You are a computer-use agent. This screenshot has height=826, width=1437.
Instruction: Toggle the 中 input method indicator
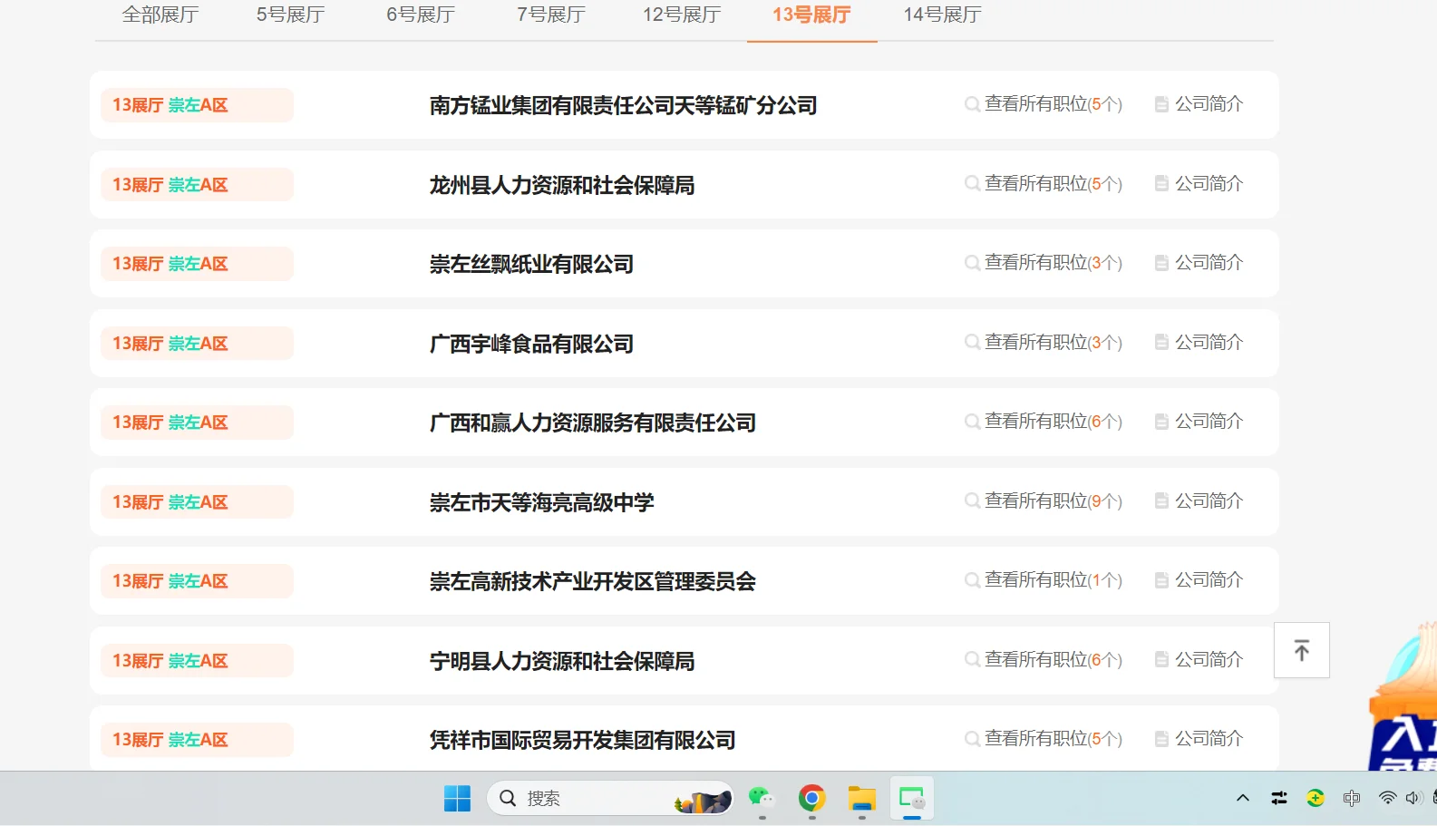click(1352, 798)
